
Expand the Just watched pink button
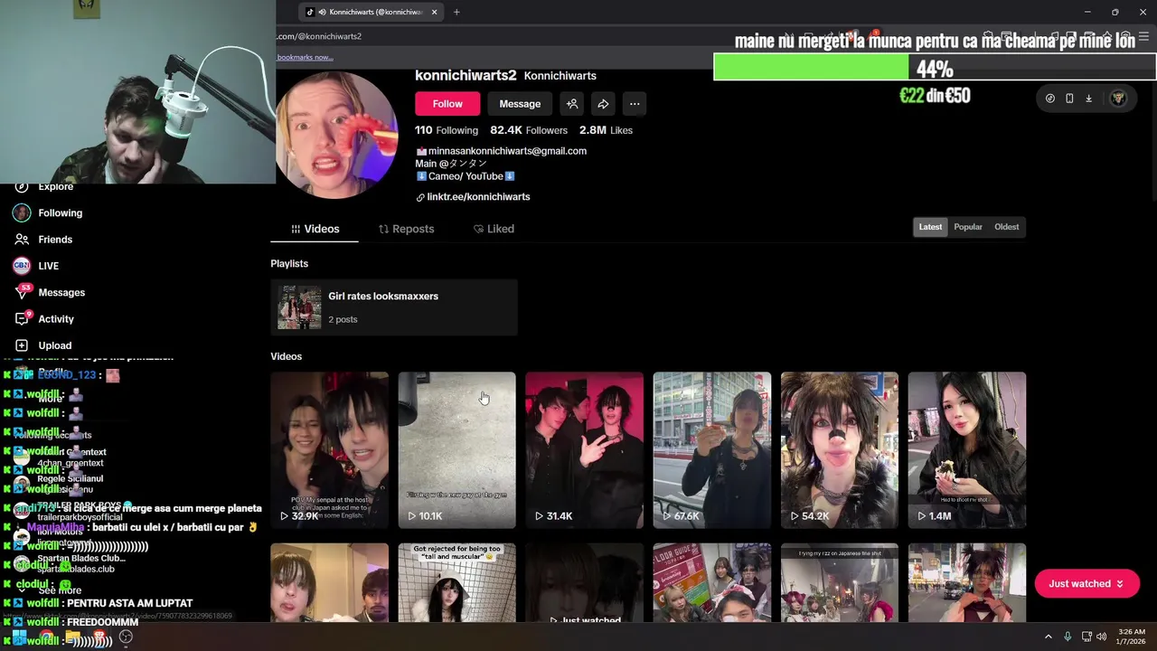(x=1086, y=584)
